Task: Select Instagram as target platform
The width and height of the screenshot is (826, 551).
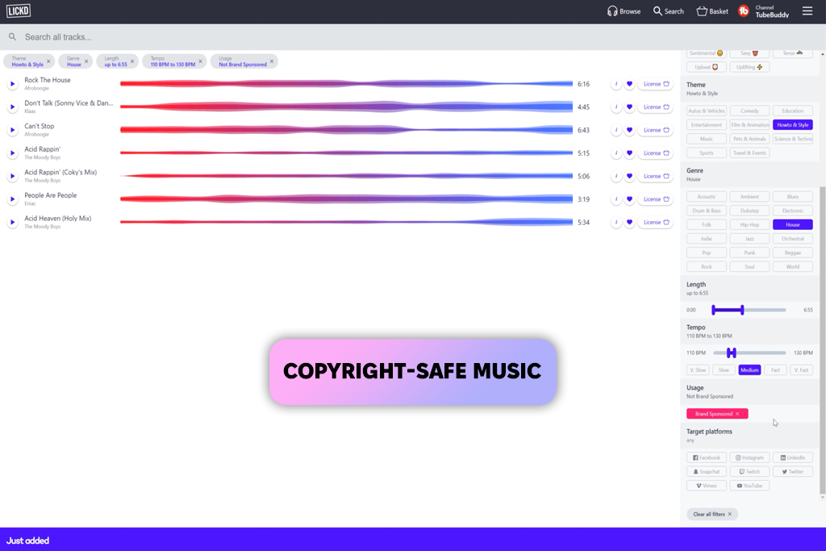Action: point(749,457)
